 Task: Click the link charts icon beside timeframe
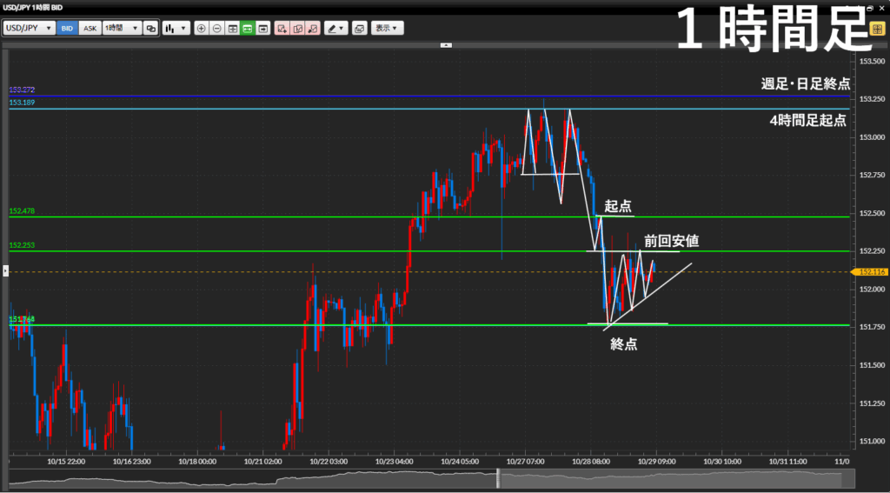[x=150, y=28]
